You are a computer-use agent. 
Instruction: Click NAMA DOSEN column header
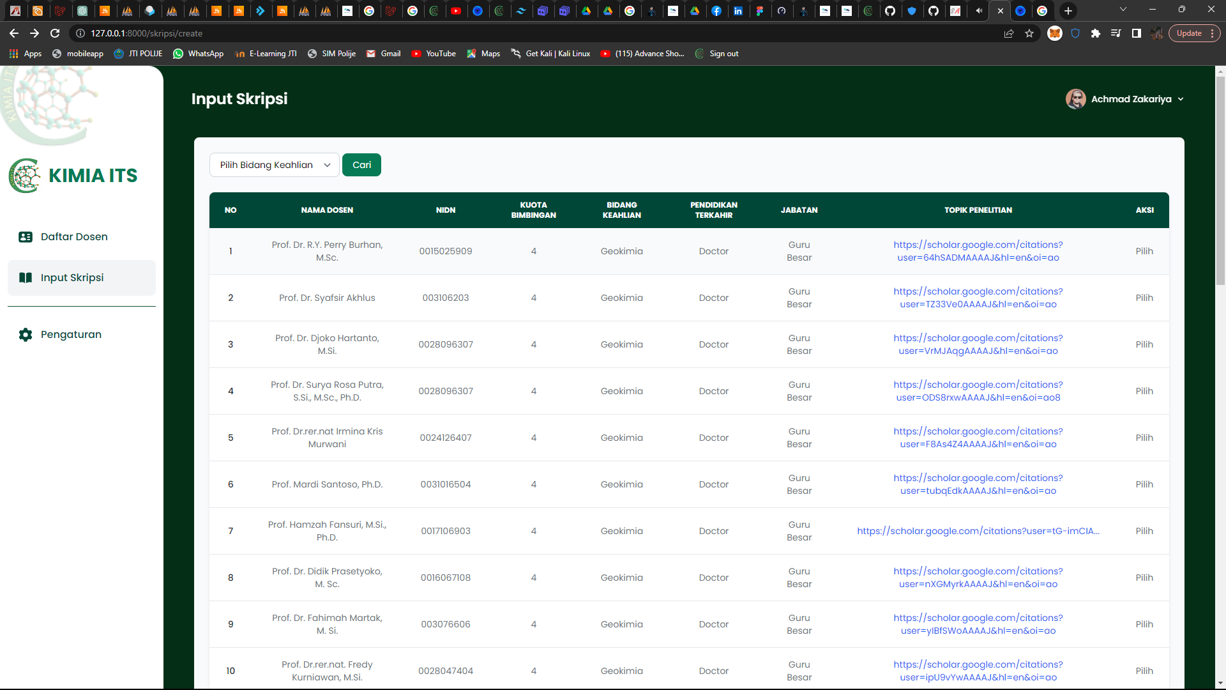tap(327, 210)
